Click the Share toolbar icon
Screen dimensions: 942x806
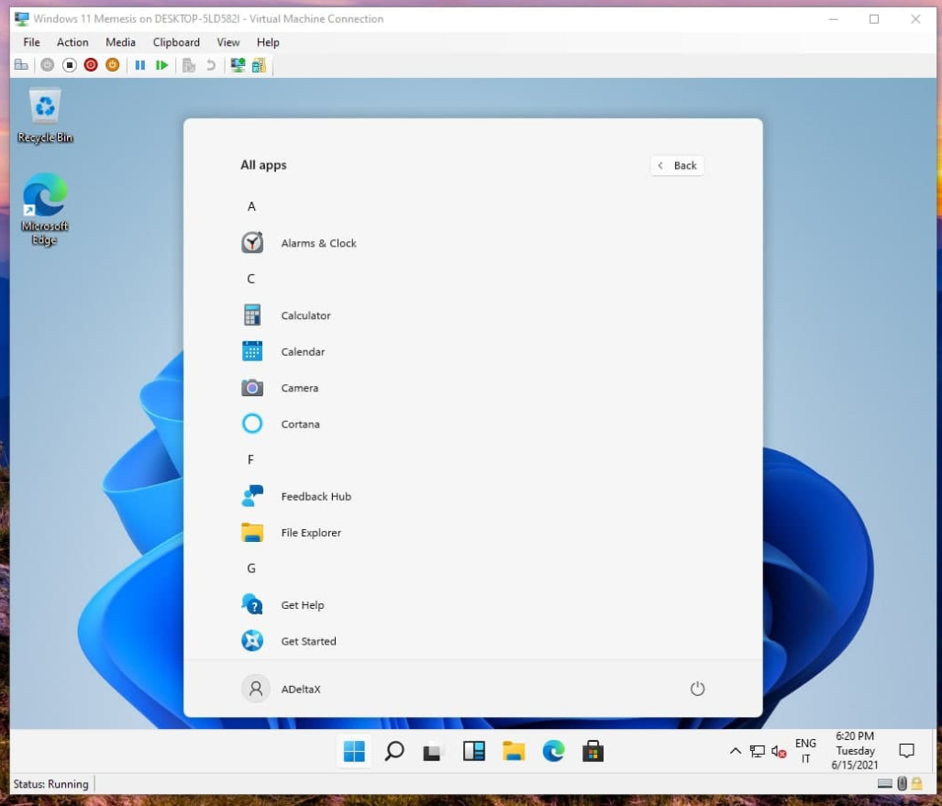(x=259, y=65)
